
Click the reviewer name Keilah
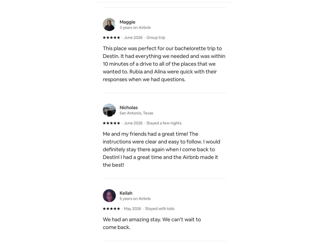[x=126, y=193]
